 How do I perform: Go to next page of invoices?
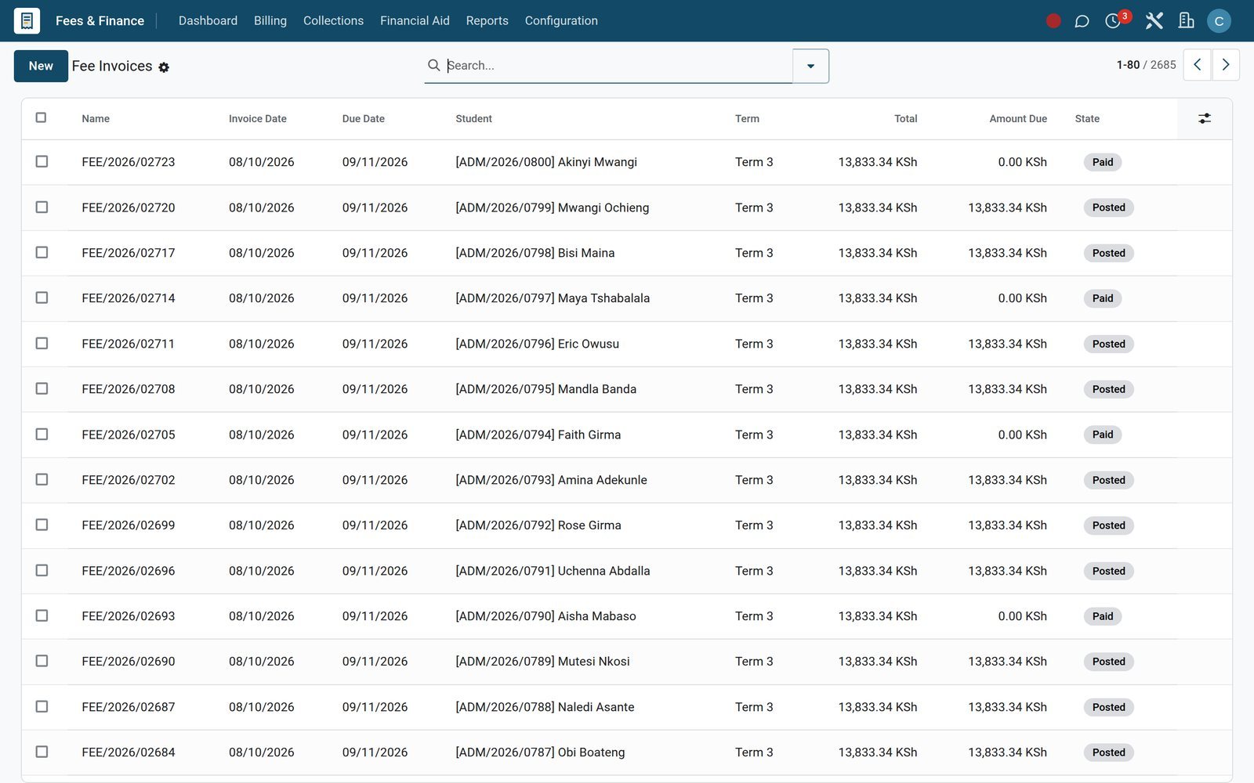(x=1226, y=65)
